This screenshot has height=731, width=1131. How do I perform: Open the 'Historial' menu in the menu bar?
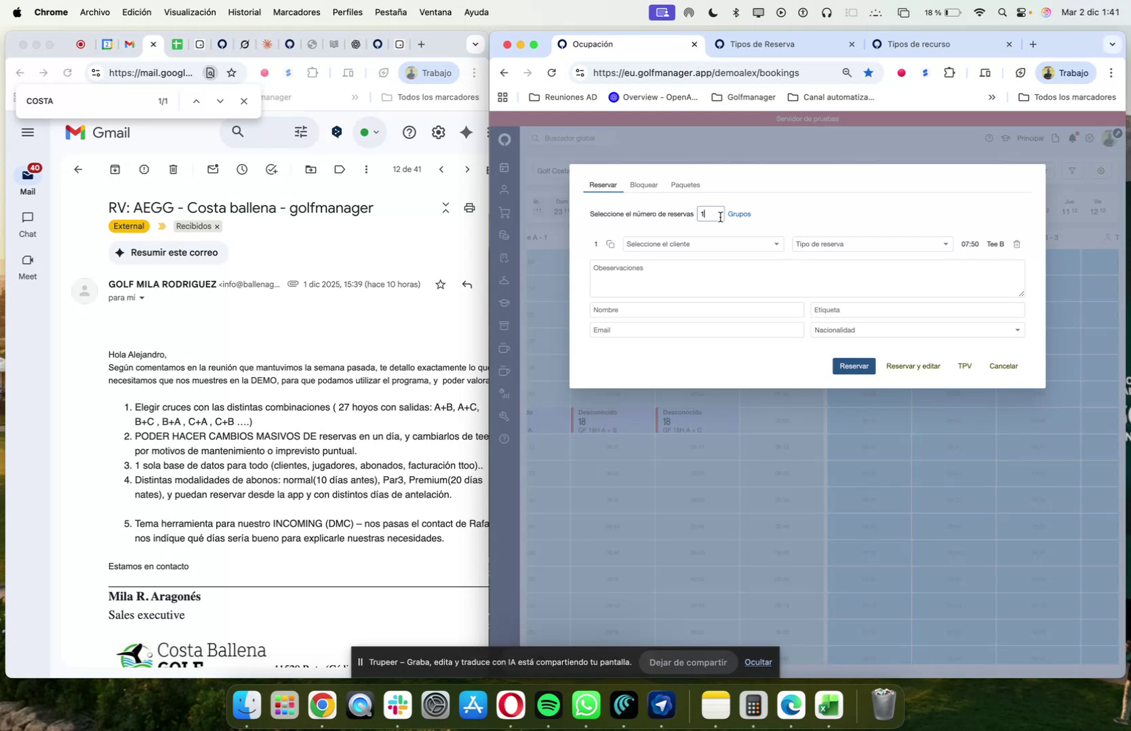244,12
